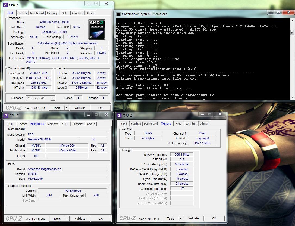Open the Processor #1 selection dropdown

click(x=40, y=98)
